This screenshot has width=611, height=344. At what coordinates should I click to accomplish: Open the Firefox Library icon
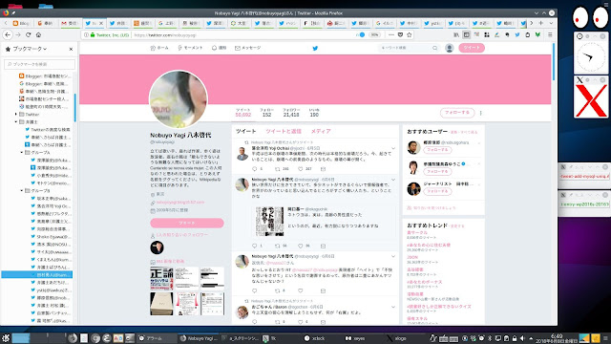[456, 34]
